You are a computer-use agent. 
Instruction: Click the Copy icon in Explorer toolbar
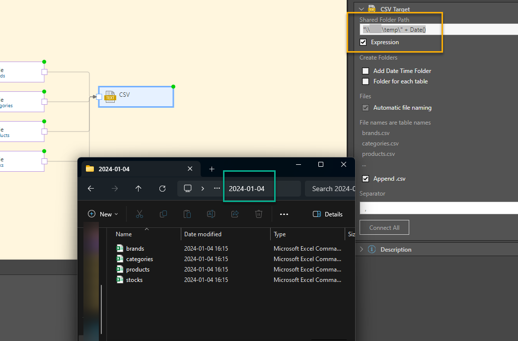pos(163,214)
